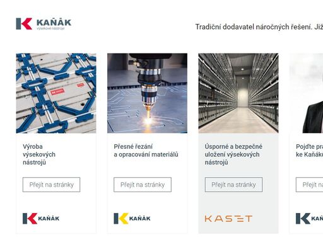323x242 pixels.
Task: Open the blue die-cutting tool photo
Action: tap(56, 93)
